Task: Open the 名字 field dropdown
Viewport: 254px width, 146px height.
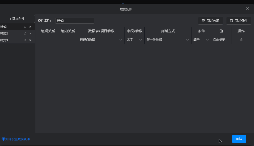Action: (x=135, y=40)
